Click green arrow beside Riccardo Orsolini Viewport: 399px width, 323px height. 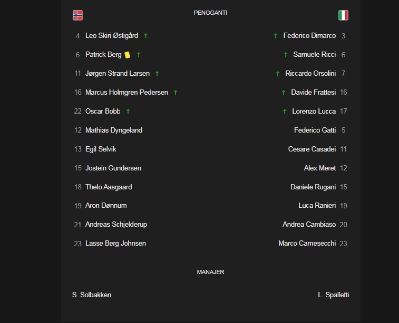[278, 74]
